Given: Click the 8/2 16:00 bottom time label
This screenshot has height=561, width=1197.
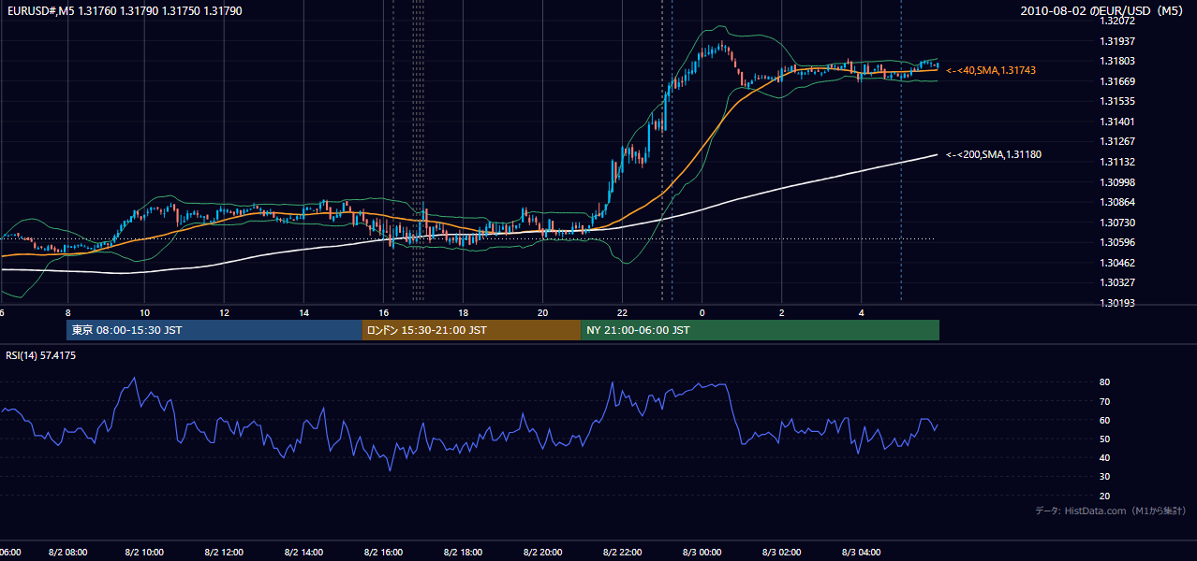Looking at the screenshot, I should (x=383, y=553).
